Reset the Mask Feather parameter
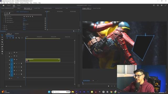 click(x=45, y=18)
